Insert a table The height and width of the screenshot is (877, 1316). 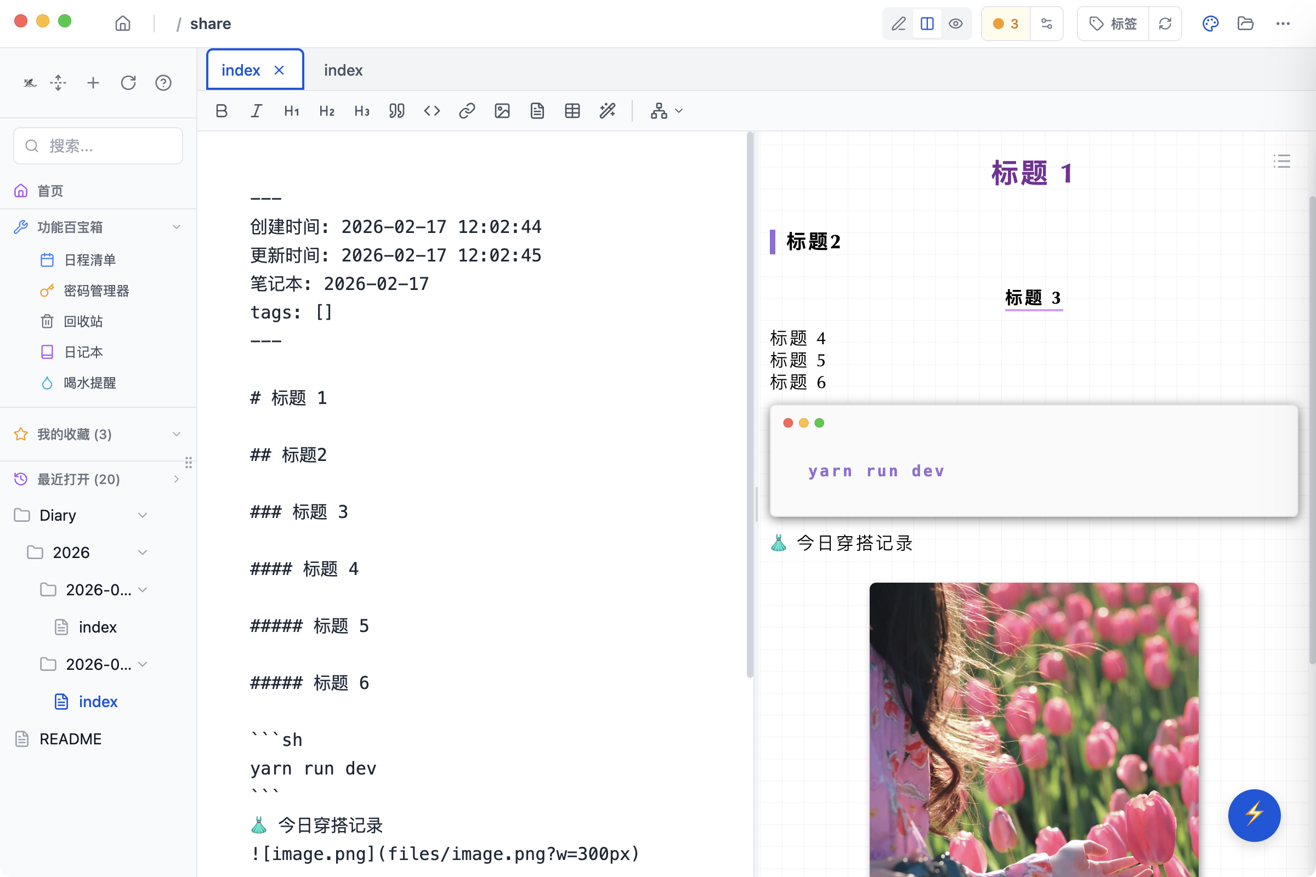click(x=572, y=111)
